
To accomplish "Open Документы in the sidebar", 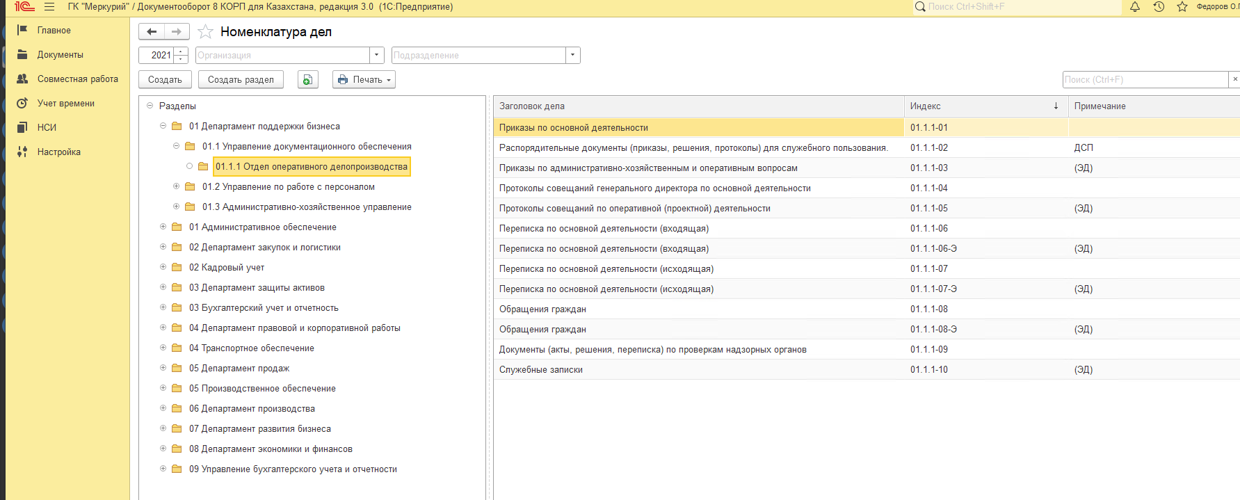I will (x=60, y=55).
